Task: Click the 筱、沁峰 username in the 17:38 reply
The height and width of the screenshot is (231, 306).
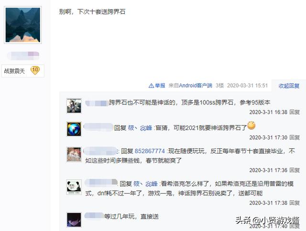Action: tap(145, 184)
